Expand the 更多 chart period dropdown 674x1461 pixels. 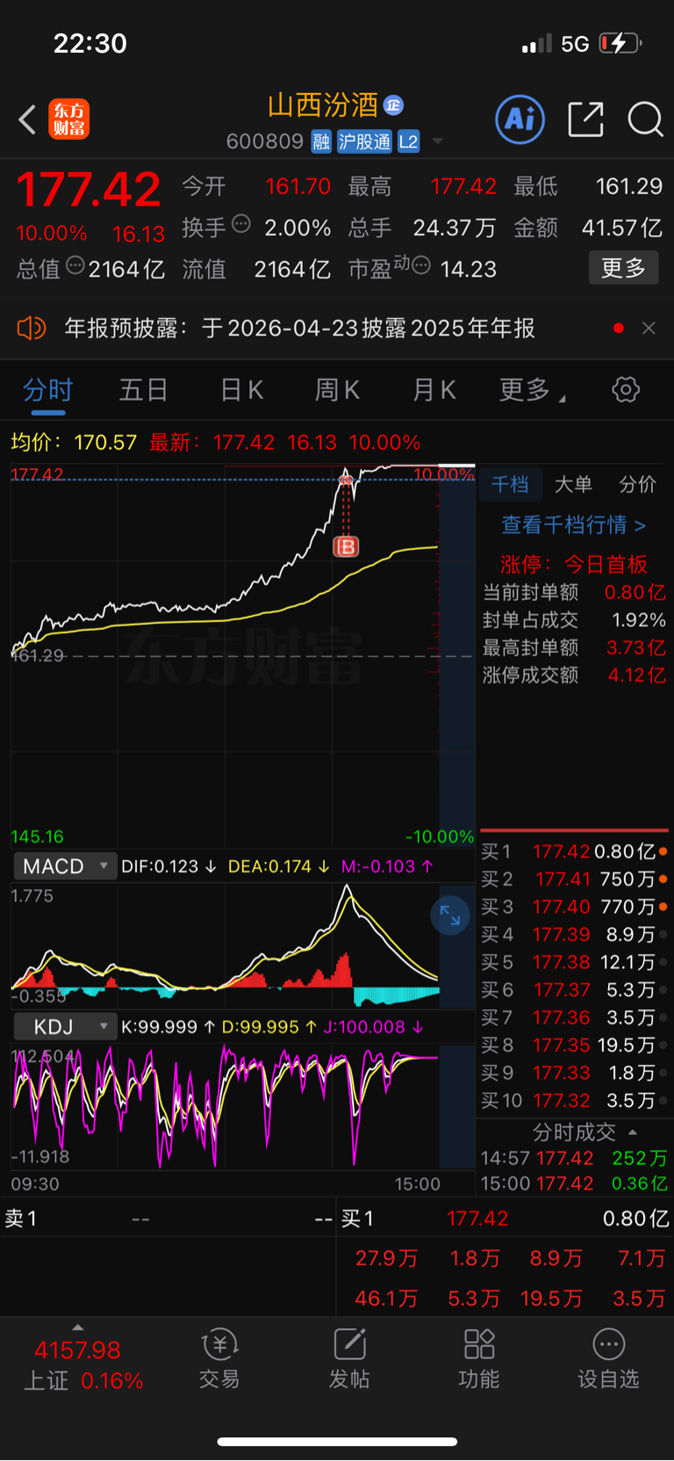(x=532, y=389)
